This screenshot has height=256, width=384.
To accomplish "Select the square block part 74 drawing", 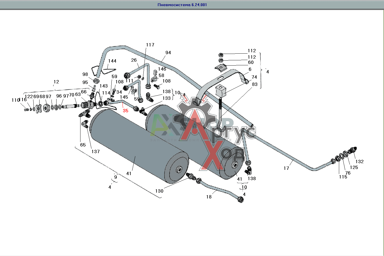I will coord(222,91).
